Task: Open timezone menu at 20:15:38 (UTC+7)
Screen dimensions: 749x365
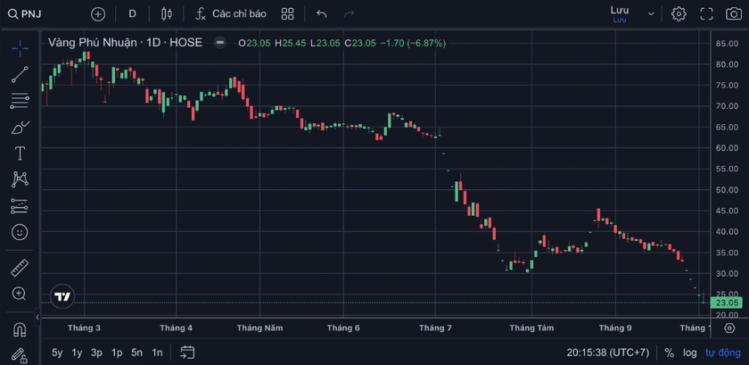Action: pos(608,353)
